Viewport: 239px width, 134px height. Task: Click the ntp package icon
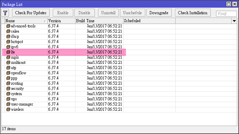click(8, 68)
